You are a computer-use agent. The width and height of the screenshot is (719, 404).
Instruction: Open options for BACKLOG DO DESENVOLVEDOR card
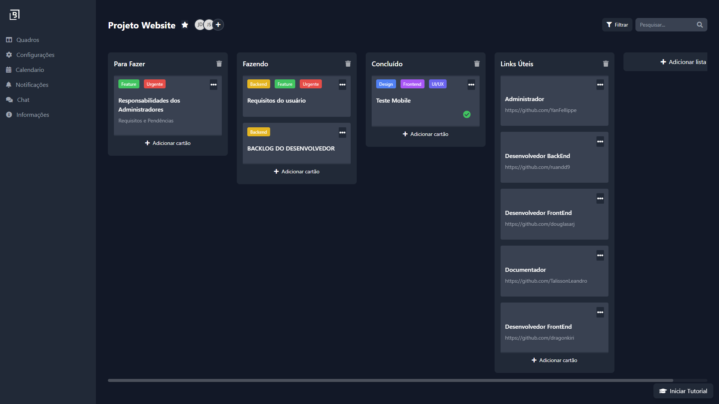[x=342, y=133]
